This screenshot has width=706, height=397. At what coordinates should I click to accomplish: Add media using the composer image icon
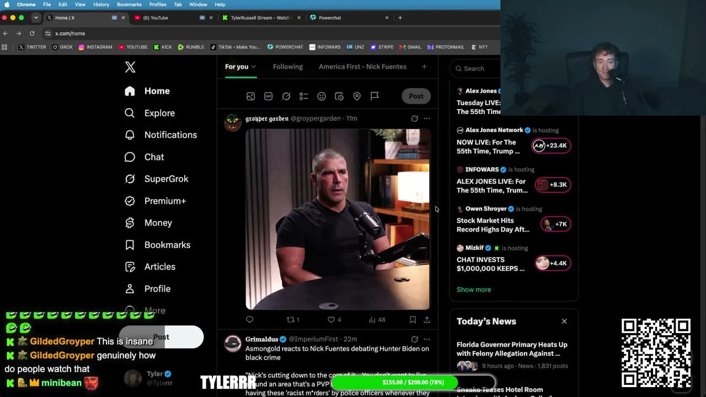(250, 96)
